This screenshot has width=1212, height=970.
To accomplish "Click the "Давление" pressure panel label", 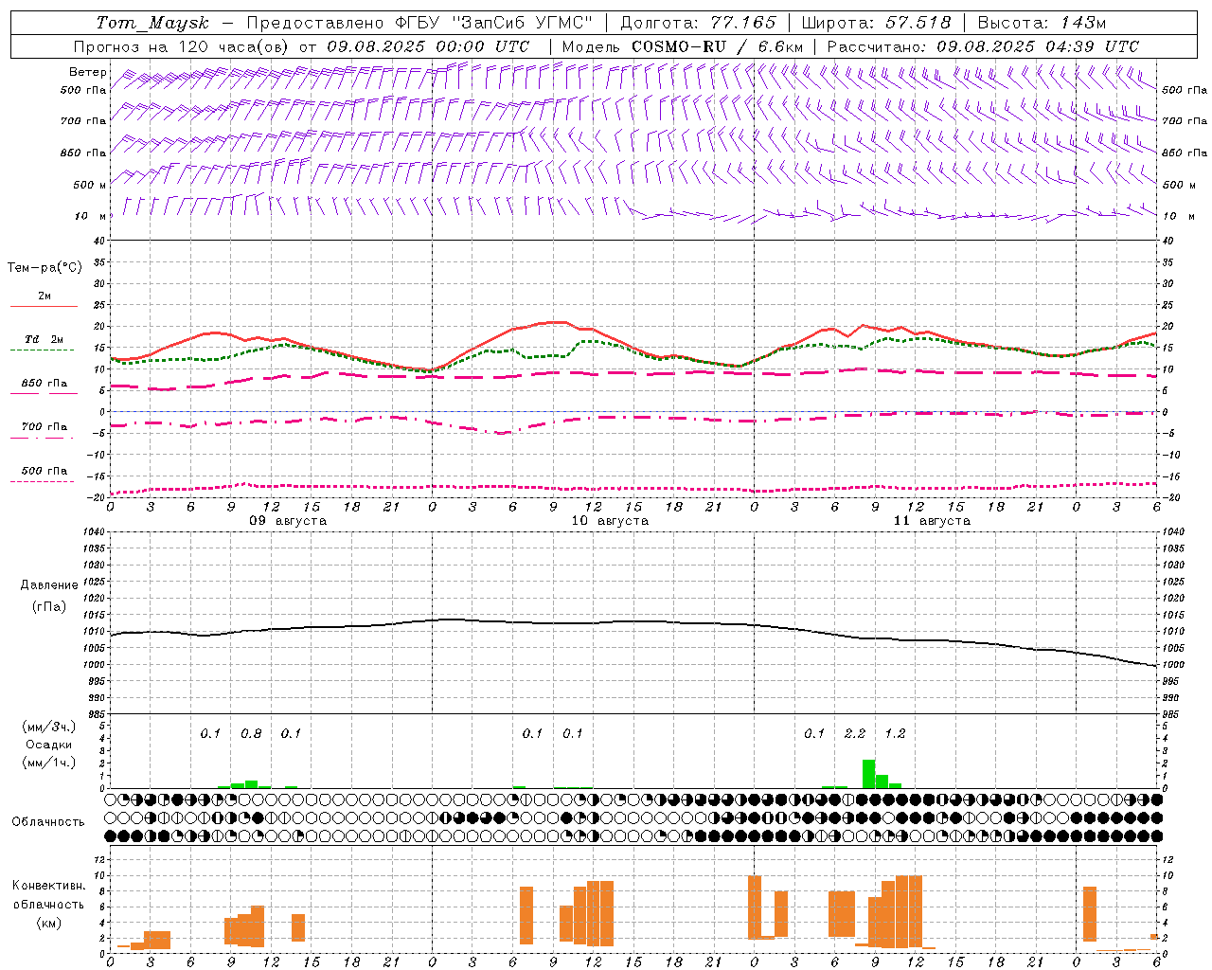I will [49, 585].
